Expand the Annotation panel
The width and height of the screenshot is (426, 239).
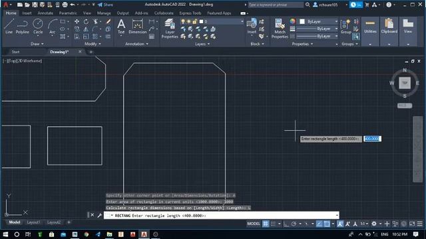[x=136, y=44]
